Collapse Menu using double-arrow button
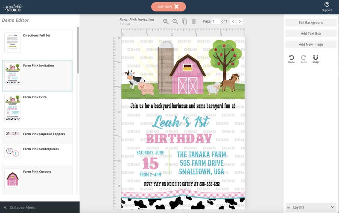Image resolution: width=339 pixels, height=213 pixels. click(x=6, y=207)
